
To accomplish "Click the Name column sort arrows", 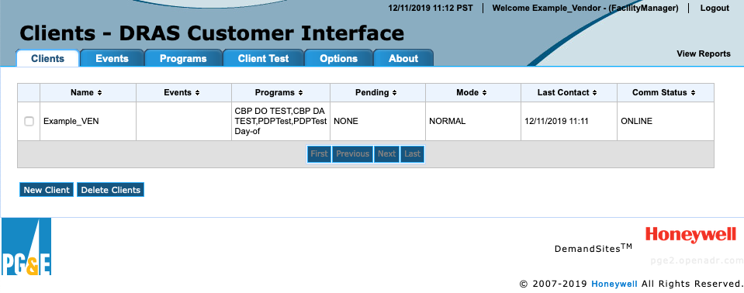I will point(99,93).
